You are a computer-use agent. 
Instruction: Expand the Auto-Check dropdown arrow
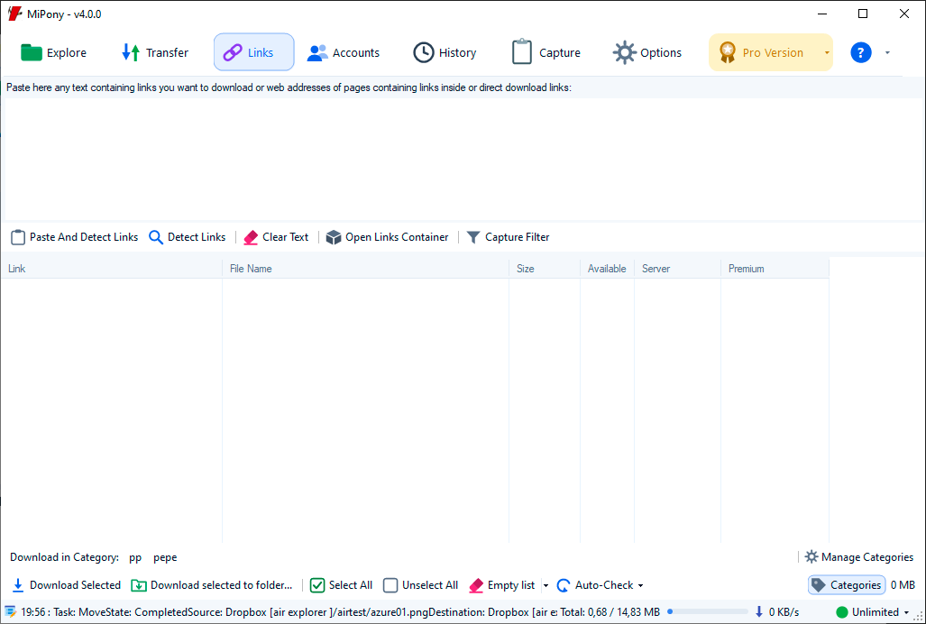(x=641, y=585)
